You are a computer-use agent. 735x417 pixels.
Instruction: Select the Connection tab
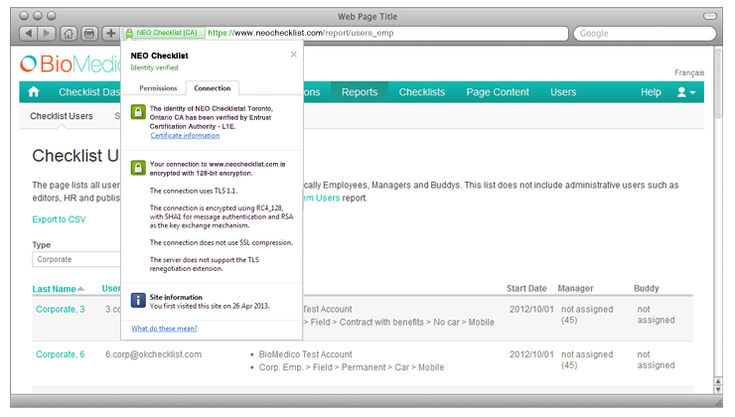tap(213, 88)
